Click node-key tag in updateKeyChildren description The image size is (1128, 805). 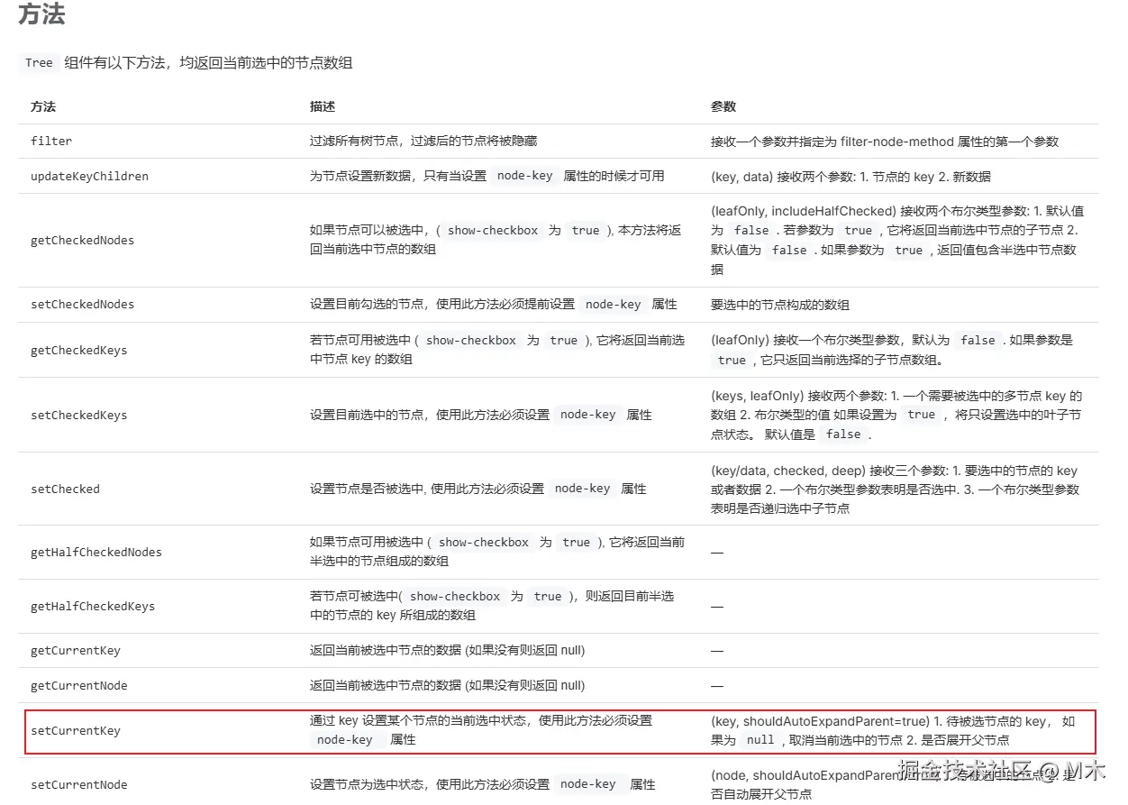525,176
